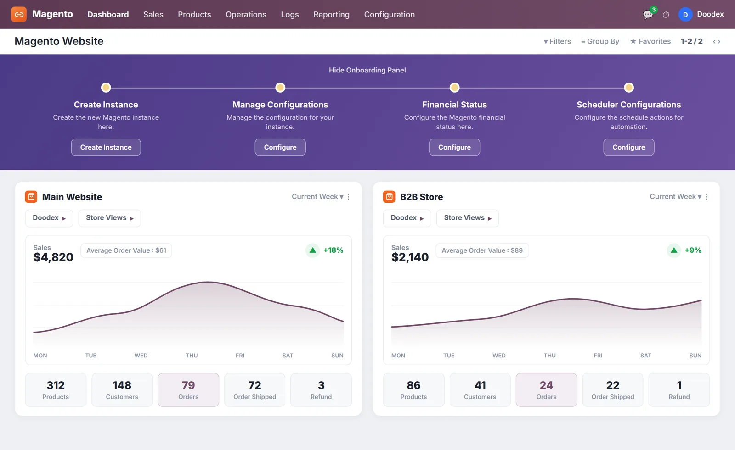This screenshot has width=735, height=450.
Task: Configure under Scheduler Configurations
Action: [x=629, y=147]
